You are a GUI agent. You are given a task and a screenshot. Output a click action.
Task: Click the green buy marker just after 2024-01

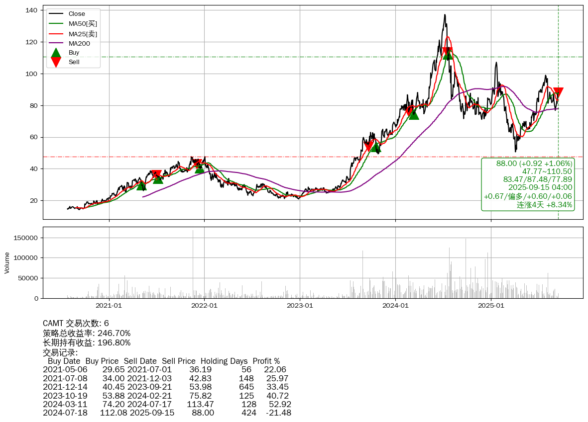tap(414, 114)
